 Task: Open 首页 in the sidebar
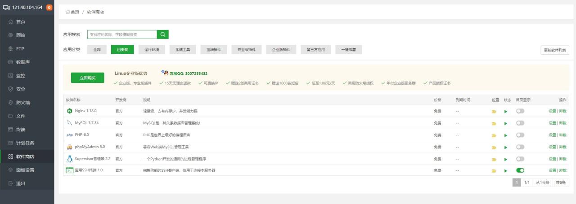point(27,22)
